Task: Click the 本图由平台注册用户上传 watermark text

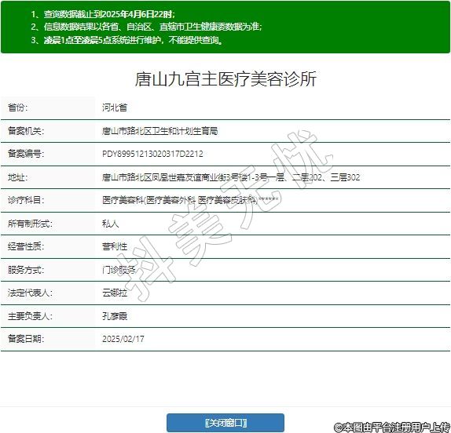Action: pyautogui.click(x=392, y=427)
